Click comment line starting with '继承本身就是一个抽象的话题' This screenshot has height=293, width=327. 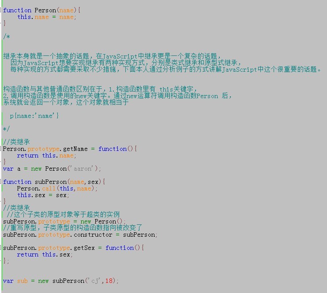112,56
